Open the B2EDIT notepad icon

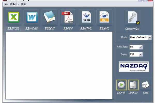coord(50,17)
